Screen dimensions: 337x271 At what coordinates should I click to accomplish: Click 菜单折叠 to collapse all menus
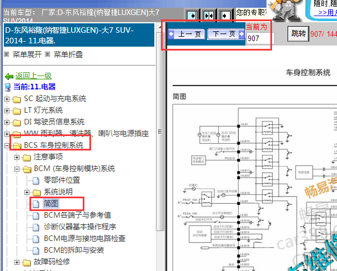[x=68, y=54]
